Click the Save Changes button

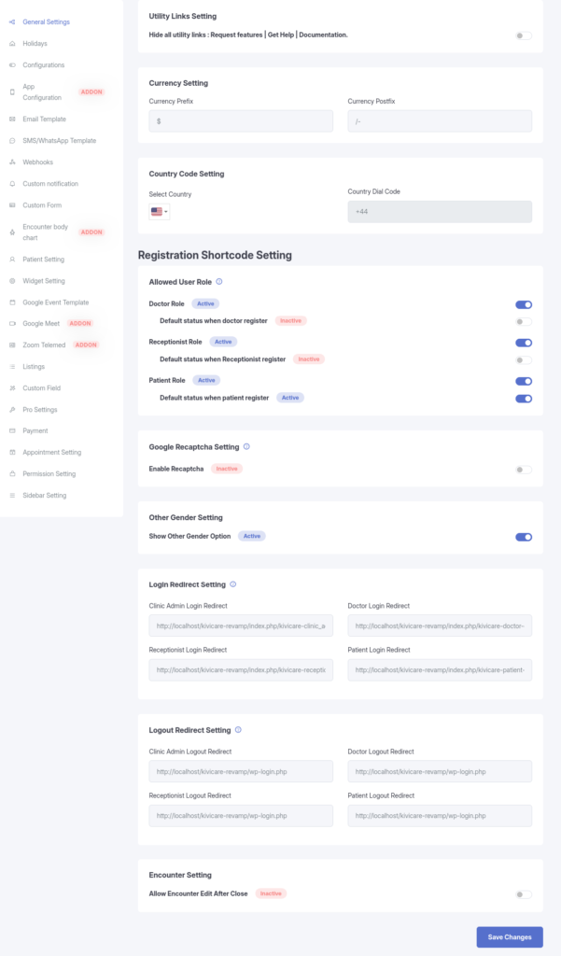tap(509, 937)
